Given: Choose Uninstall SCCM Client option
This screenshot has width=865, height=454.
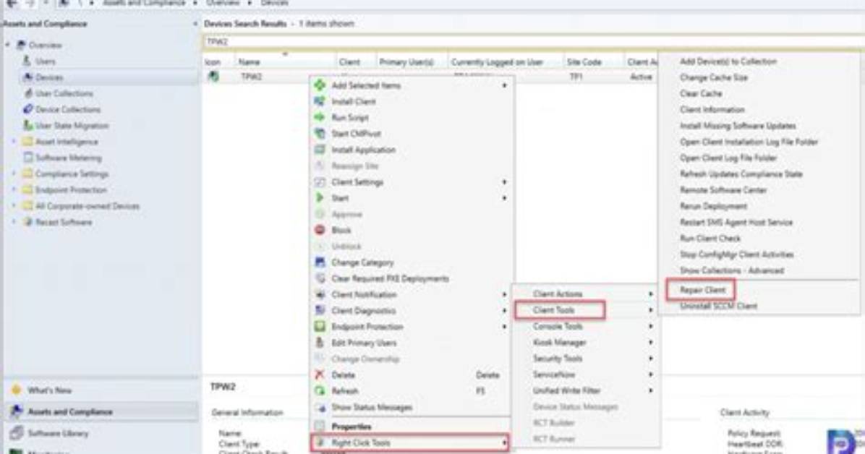Looking at the screenshot, I should pos(718,306).
